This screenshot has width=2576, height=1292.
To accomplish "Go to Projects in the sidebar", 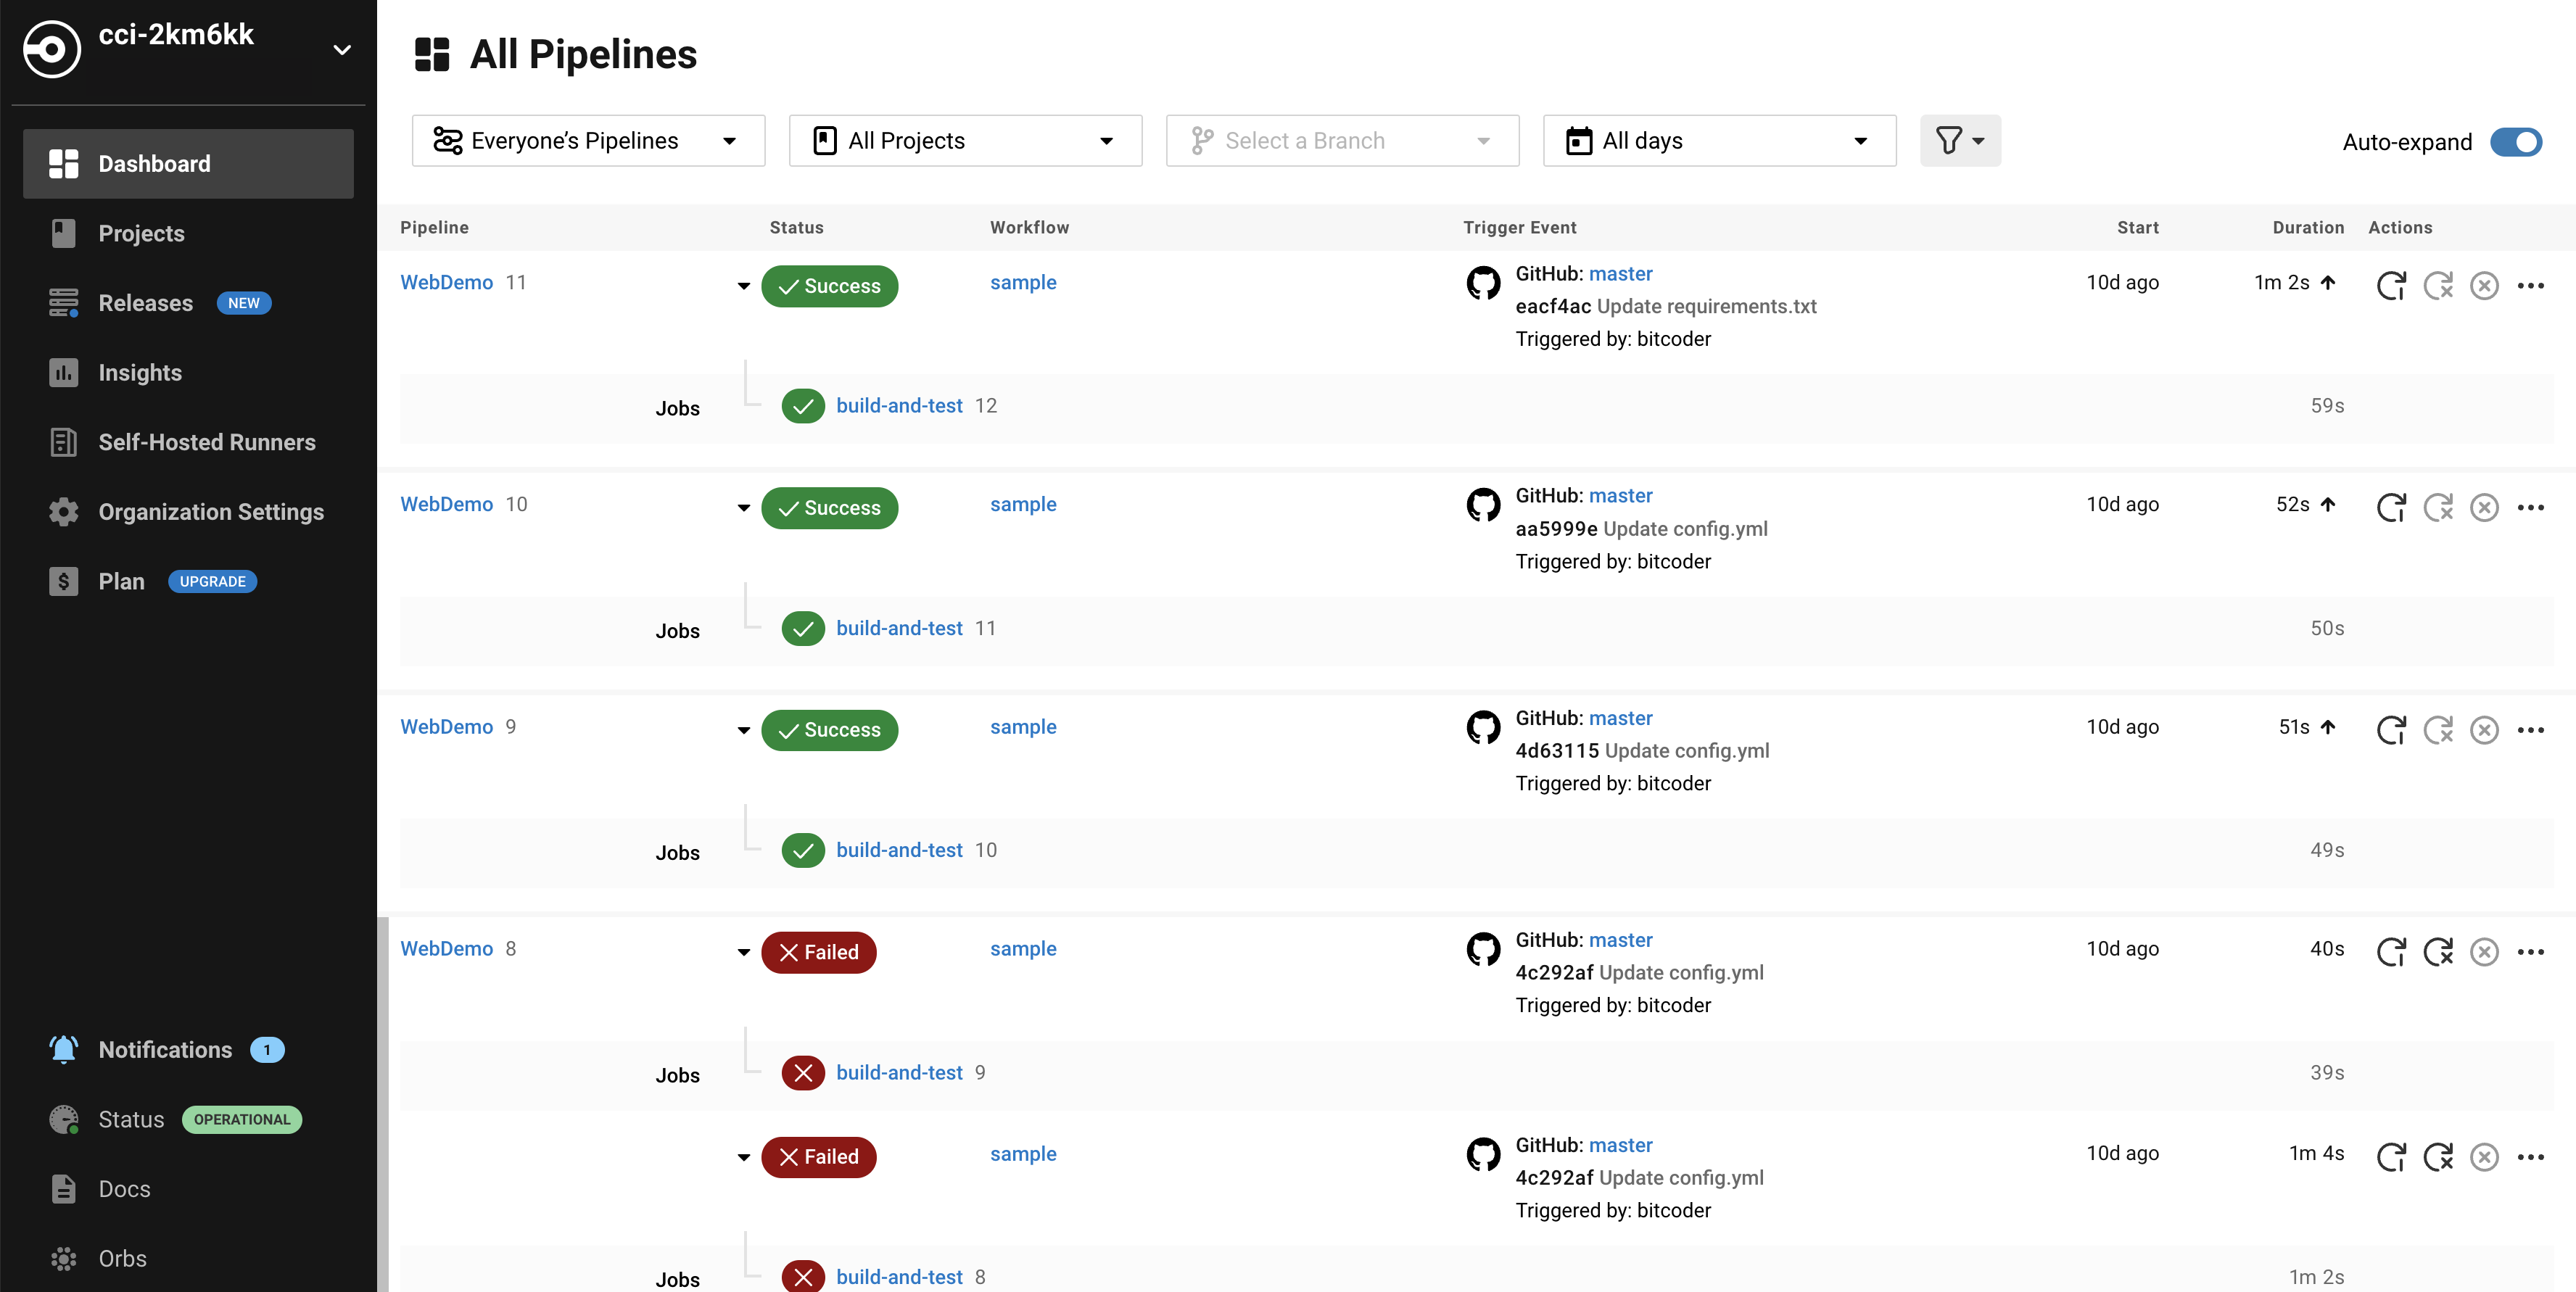I will pos(141,234).
